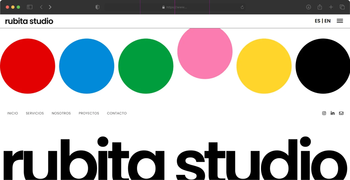Toggle the Safari sidebar icon
The image size is (350, 180).
point(30,7)
